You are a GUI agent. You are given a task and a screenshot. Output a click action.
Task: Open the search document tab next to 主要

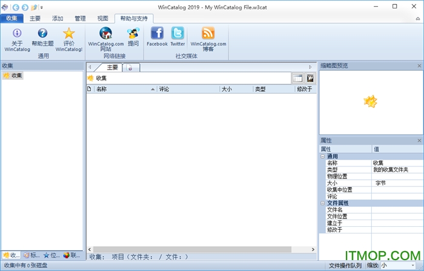pos(131,68)
